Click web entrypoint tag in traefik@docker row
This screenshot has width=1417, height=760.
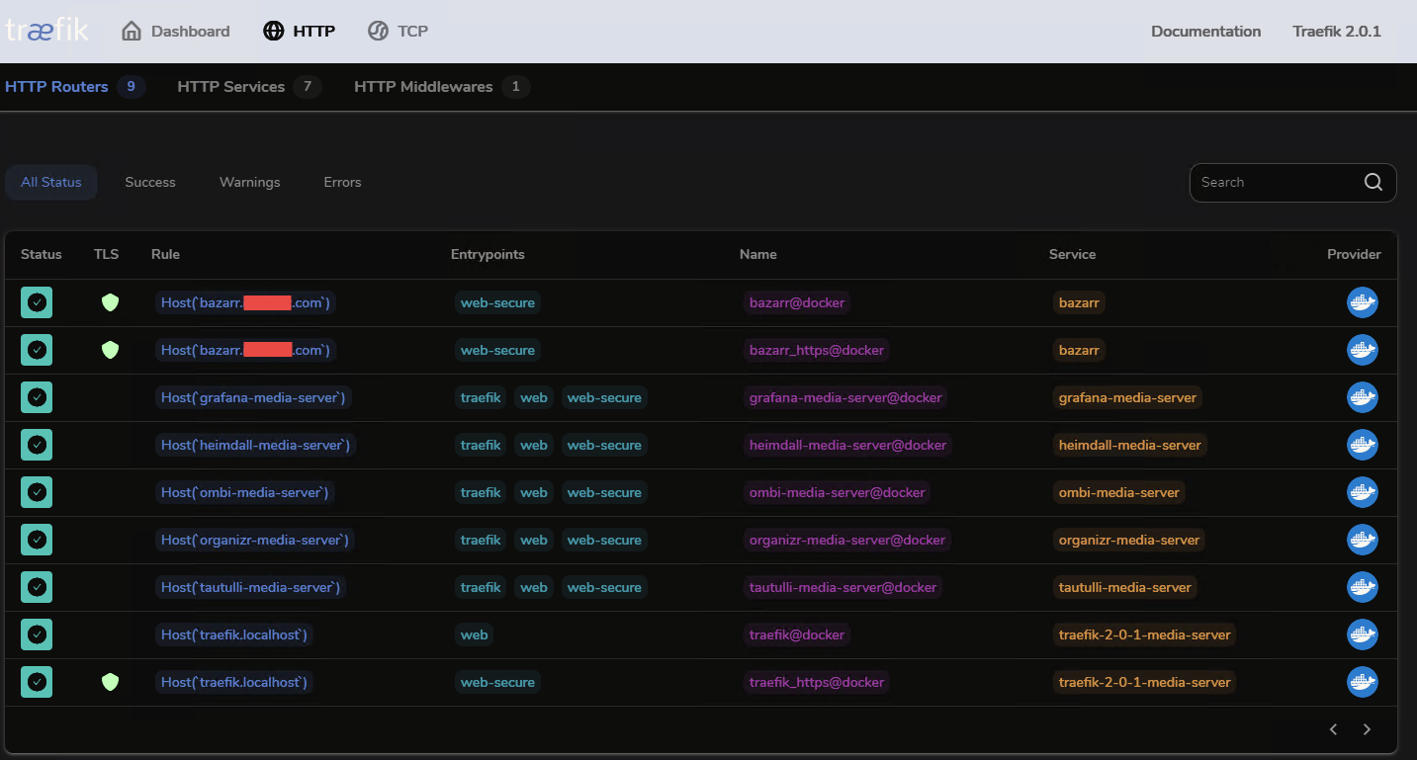475,634
